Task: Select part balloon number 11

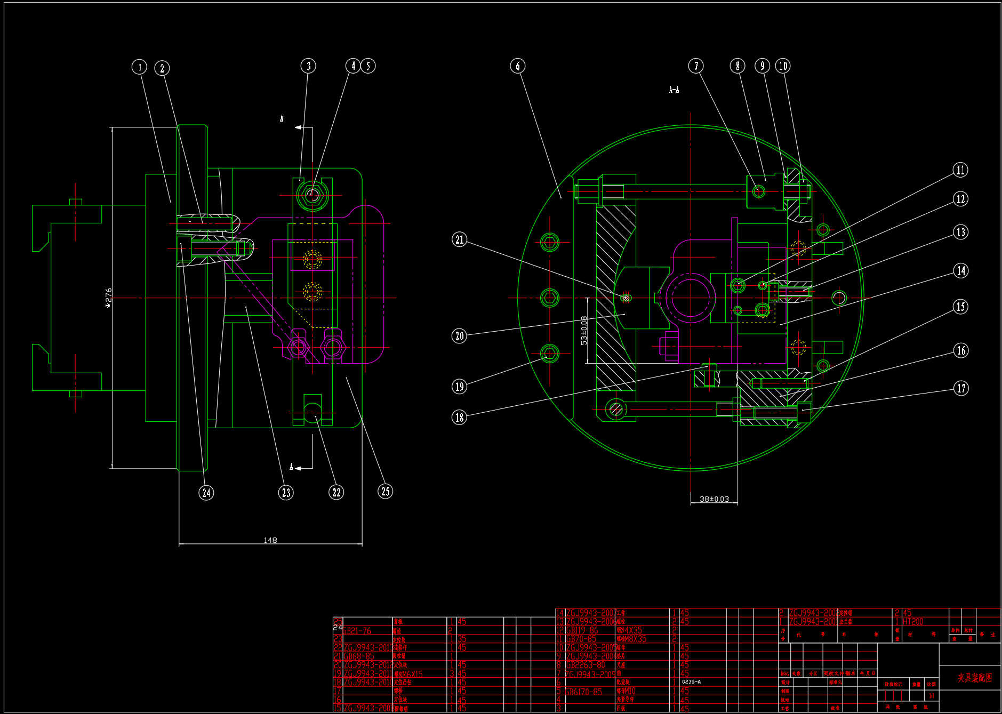Action: 960,170
